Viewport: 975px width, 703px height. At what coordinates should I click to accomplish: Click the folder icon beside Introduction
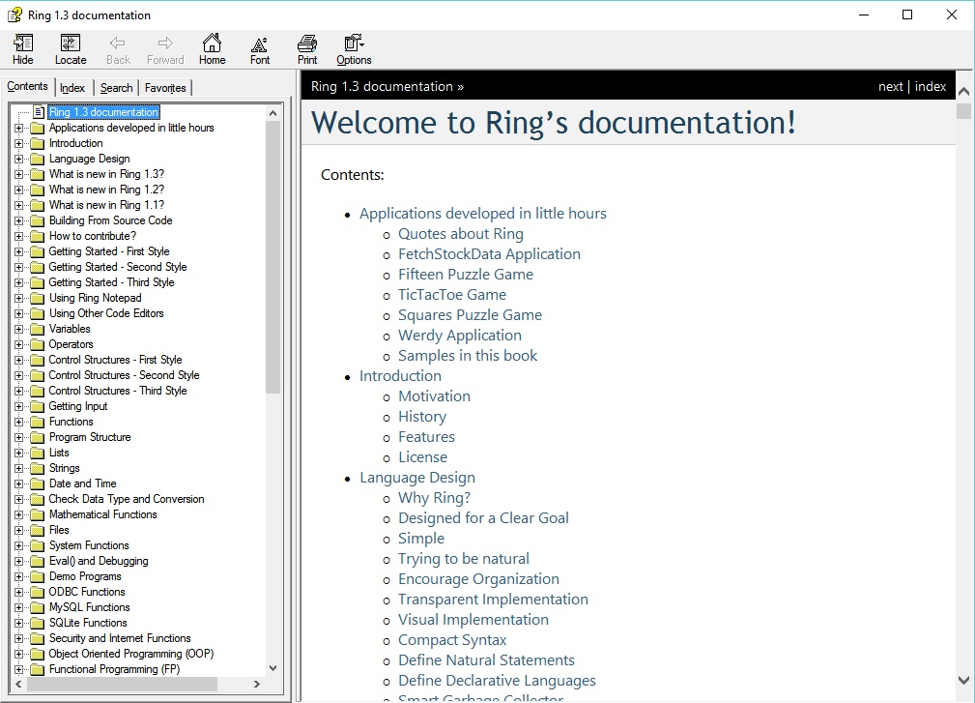[x=38, y=143]
